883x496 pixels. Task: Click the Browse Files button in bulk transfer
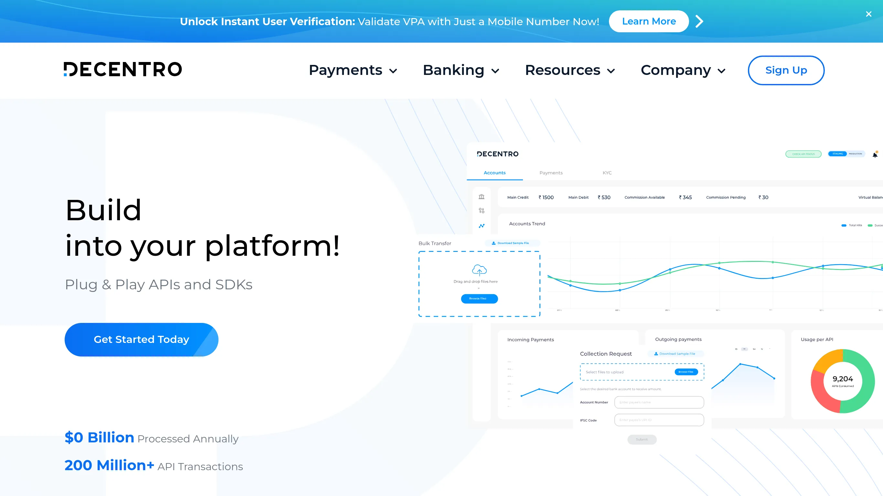coord(479,299)
